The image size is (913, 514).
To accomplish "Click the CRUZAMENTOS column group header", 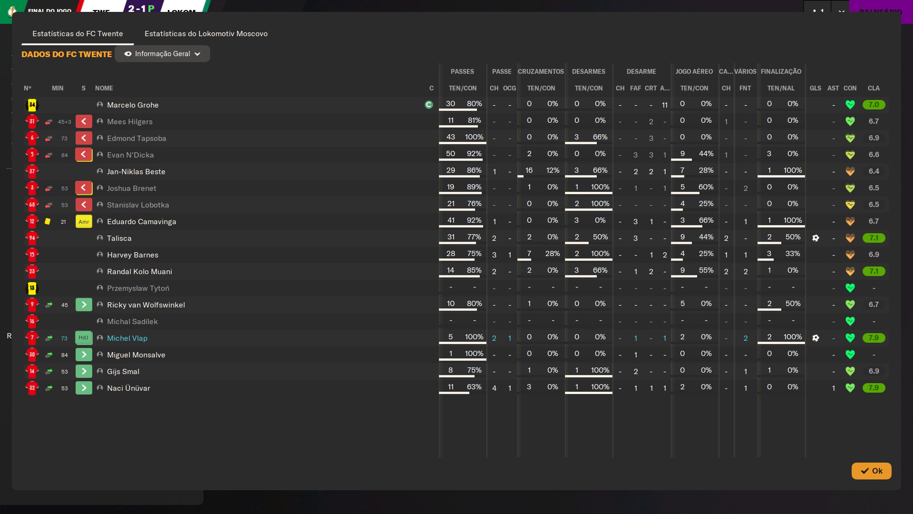I will (x=541, y=71).
